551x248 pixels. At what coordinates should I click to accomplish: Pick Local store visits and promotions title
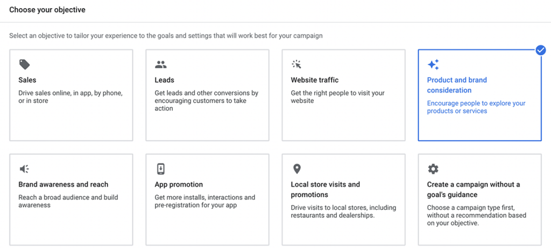click(x=325, y=189)
